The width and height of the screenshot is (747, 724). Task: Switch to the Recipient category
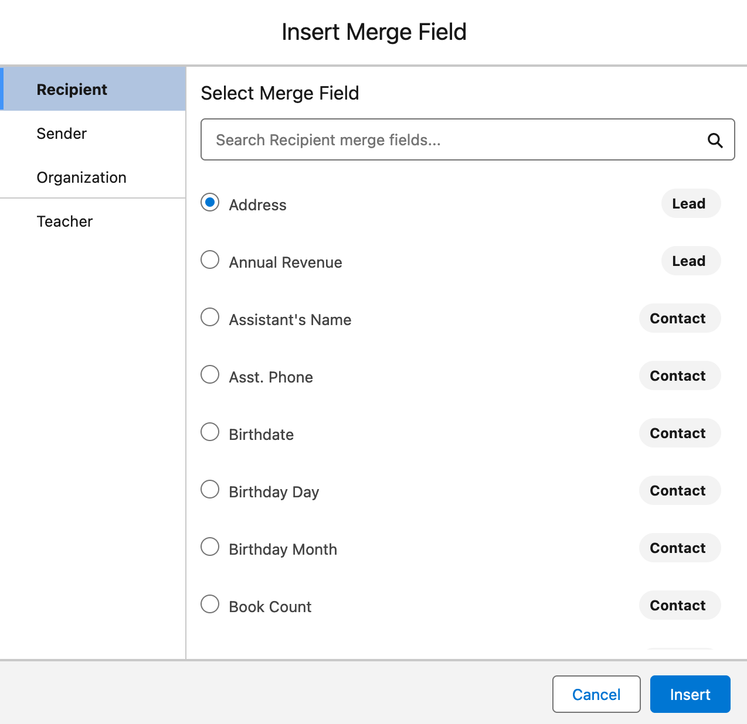pos(72,89)
